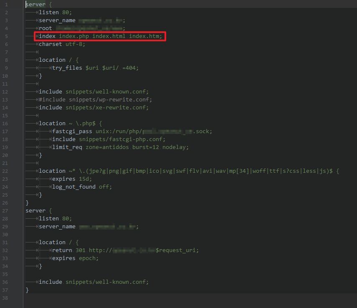
Task: Click the index.php value on the index line
Action: click(74, 36)
